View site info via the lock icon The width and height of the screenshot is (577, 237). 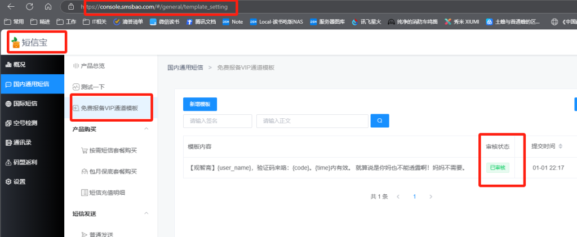[x=71, y=7]
